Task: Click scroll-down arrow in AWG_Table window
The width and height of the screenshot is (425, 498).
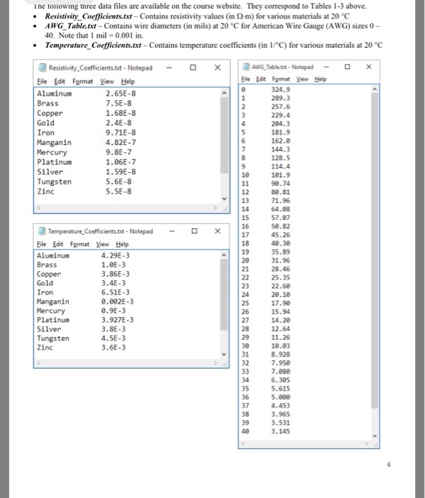Action: coord(375,435)
